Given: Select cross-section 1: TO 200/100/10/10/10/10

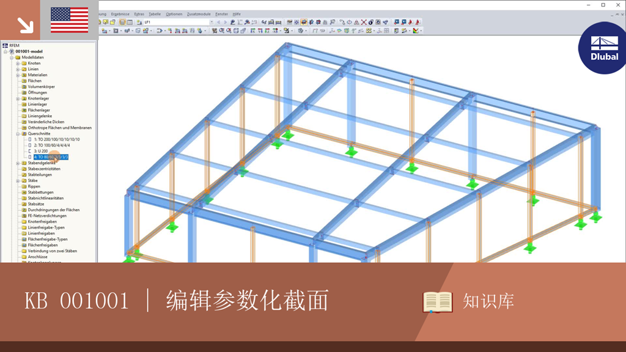Looking at the screenshot, I should (x=57, y=140).
